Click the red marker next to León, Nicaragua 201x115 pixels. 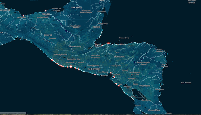(119, 86)
